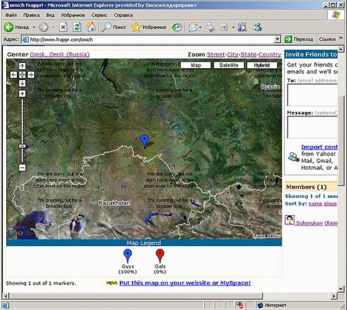Pan the map up arrow
Screen dimensions: 347x310
coord(22,66)
